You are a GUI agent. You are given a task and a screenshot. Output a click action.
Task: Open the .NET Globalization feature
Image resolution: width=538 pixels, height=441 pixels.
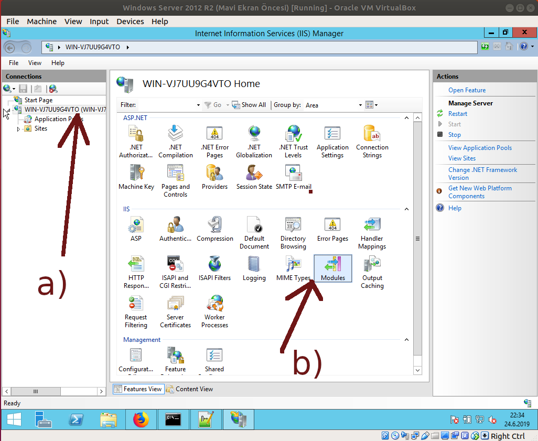tap(254, 142)
